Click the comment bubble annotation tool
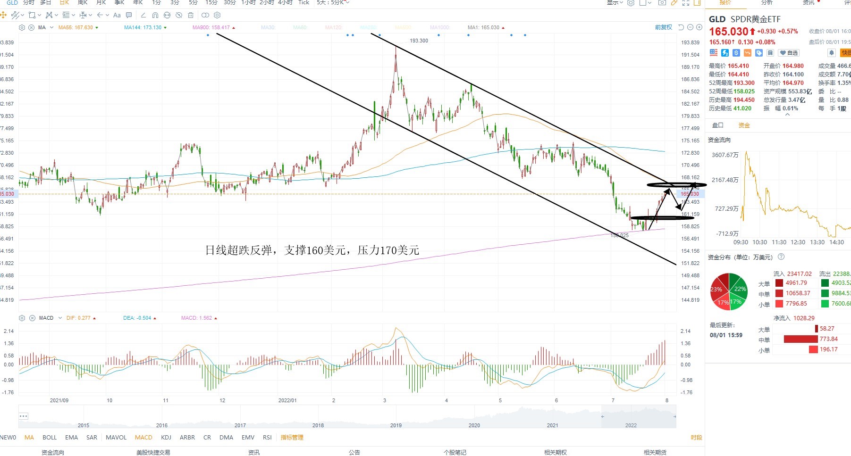Image resolution: width=851 pixels, height=456 pixels. [x=129, y=15]
